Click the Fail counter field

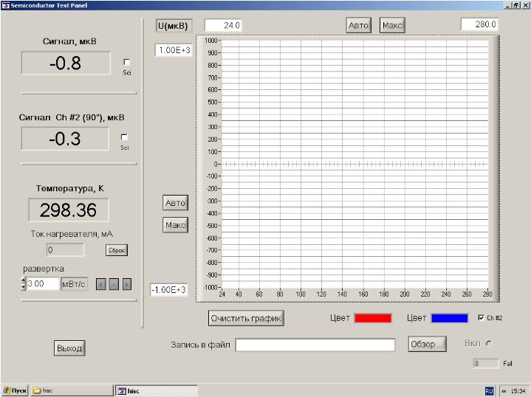(486, 364)
